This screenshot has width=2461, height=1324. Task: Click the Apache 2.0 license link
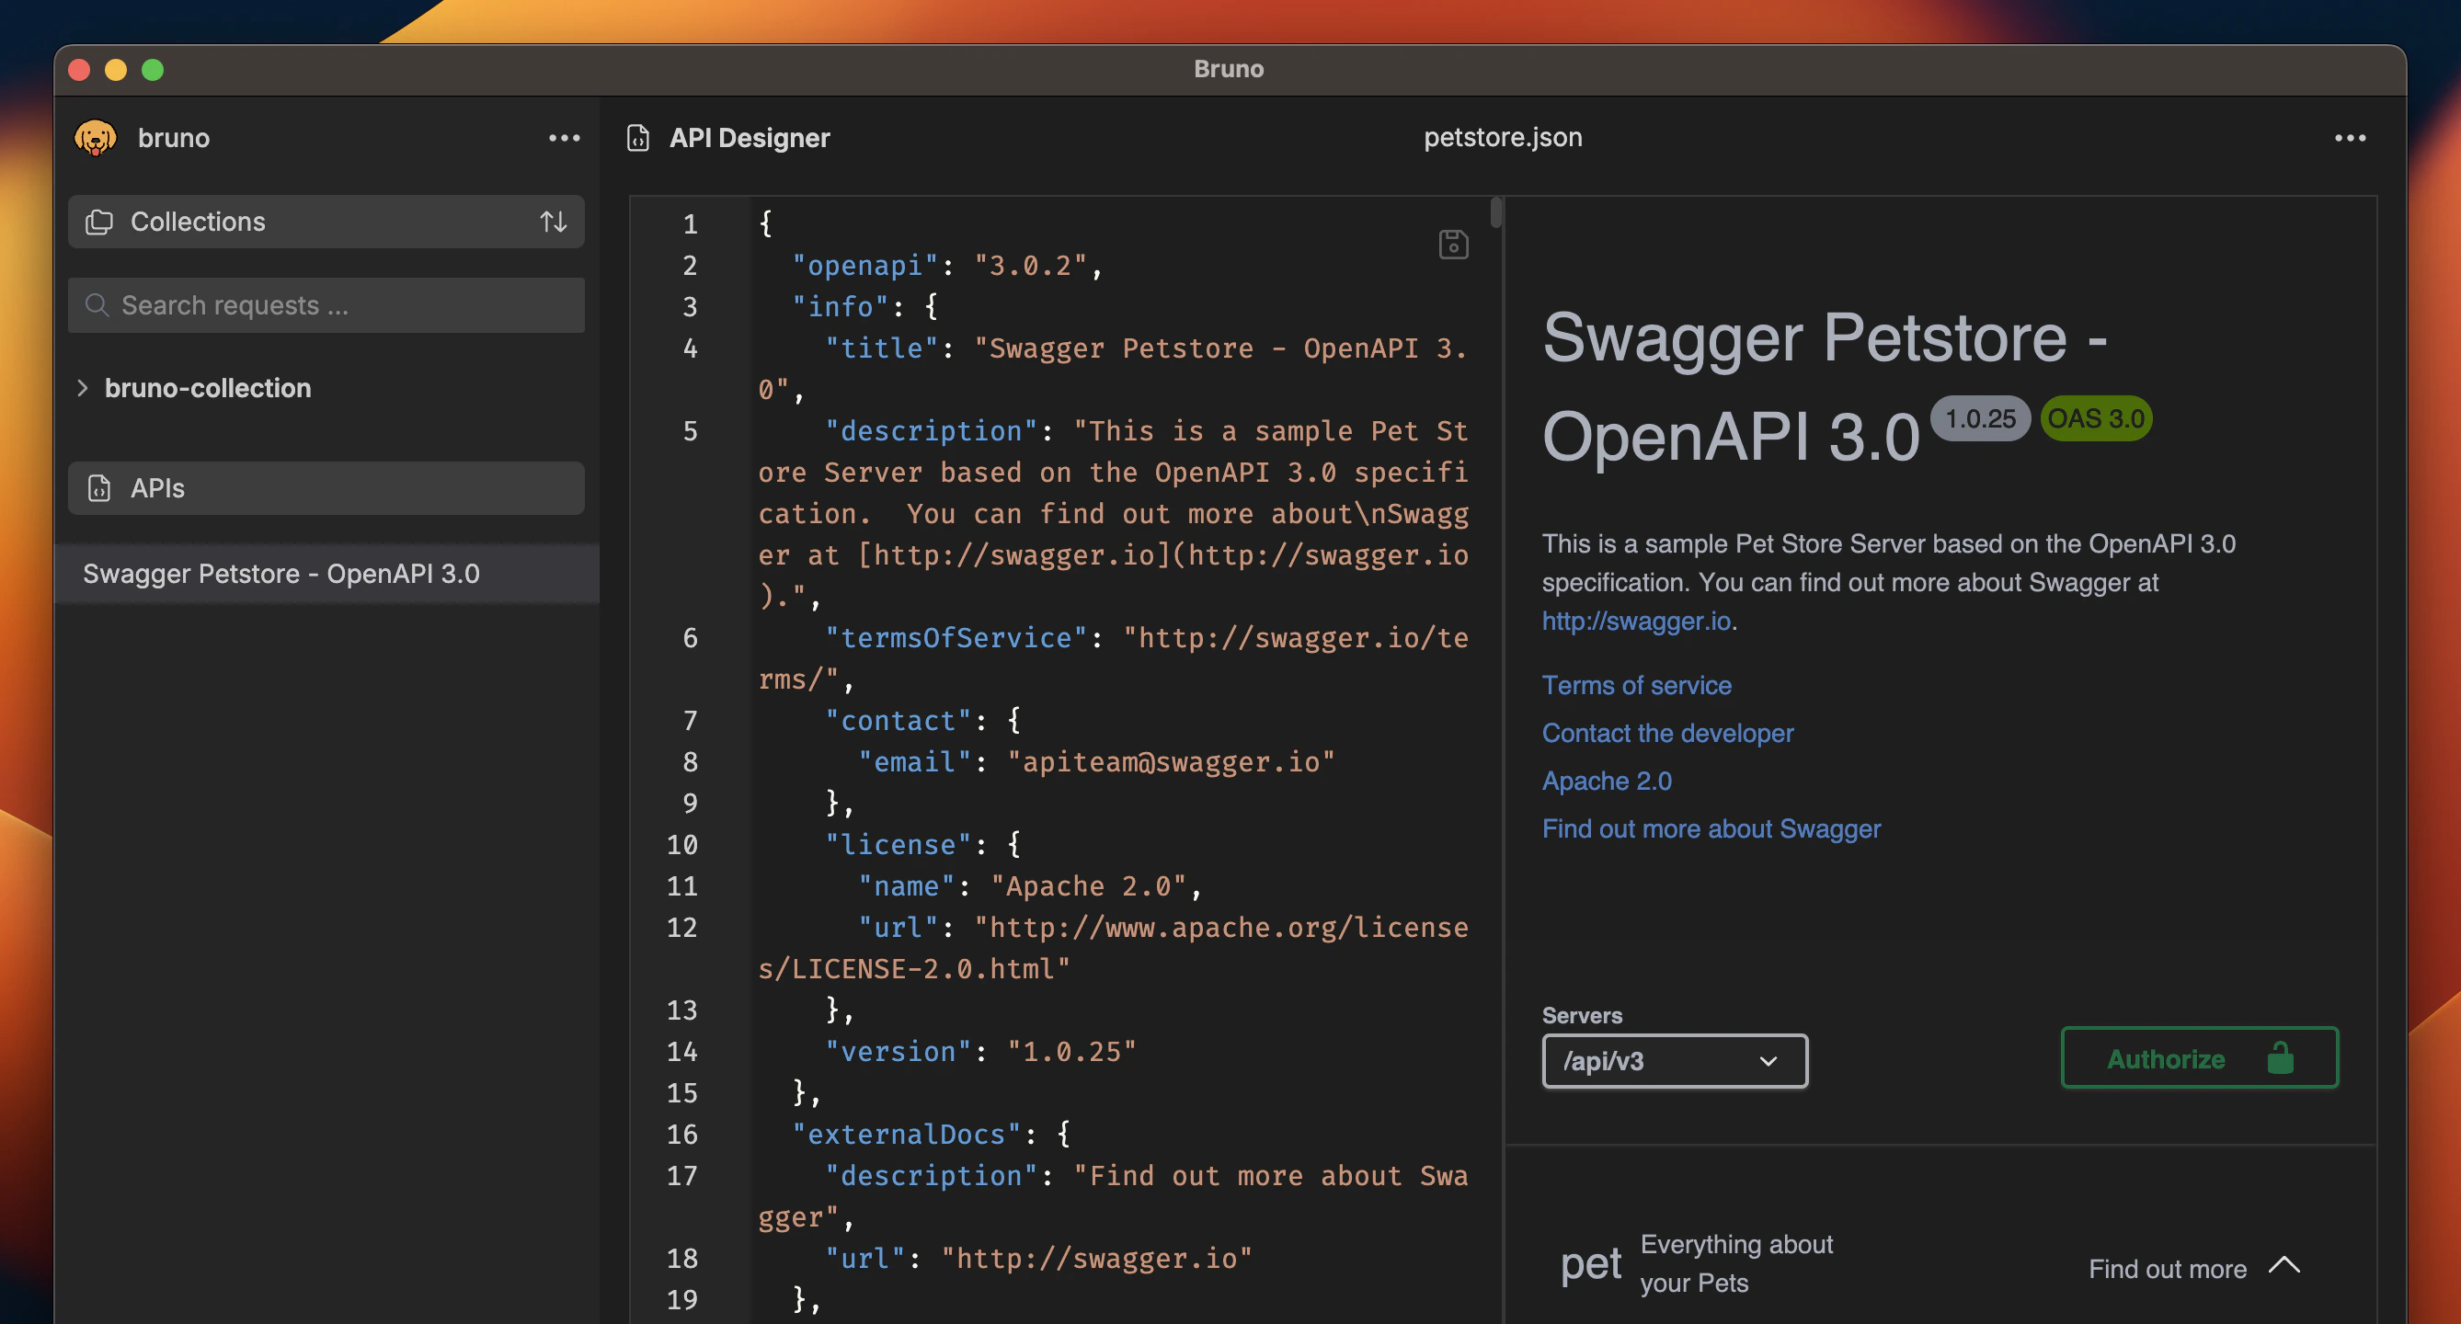point(1606,781)
